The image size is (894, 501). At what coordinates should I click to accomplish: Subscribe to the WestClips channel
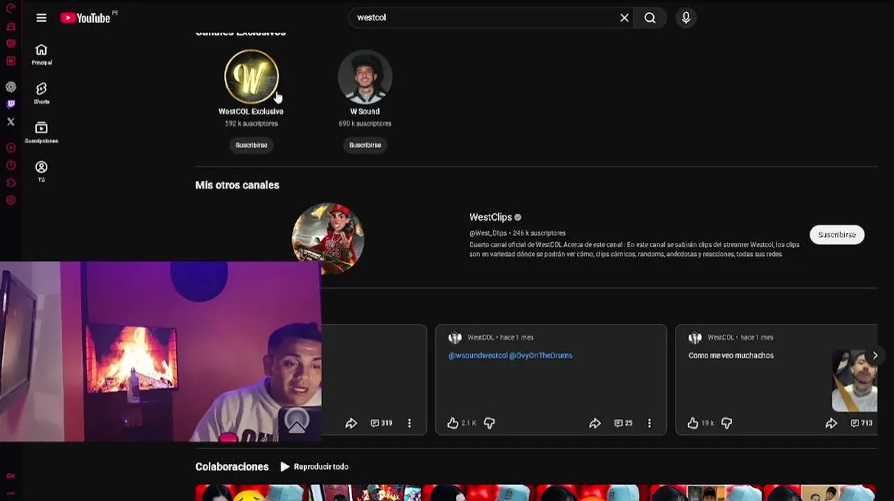pos(837,234)
